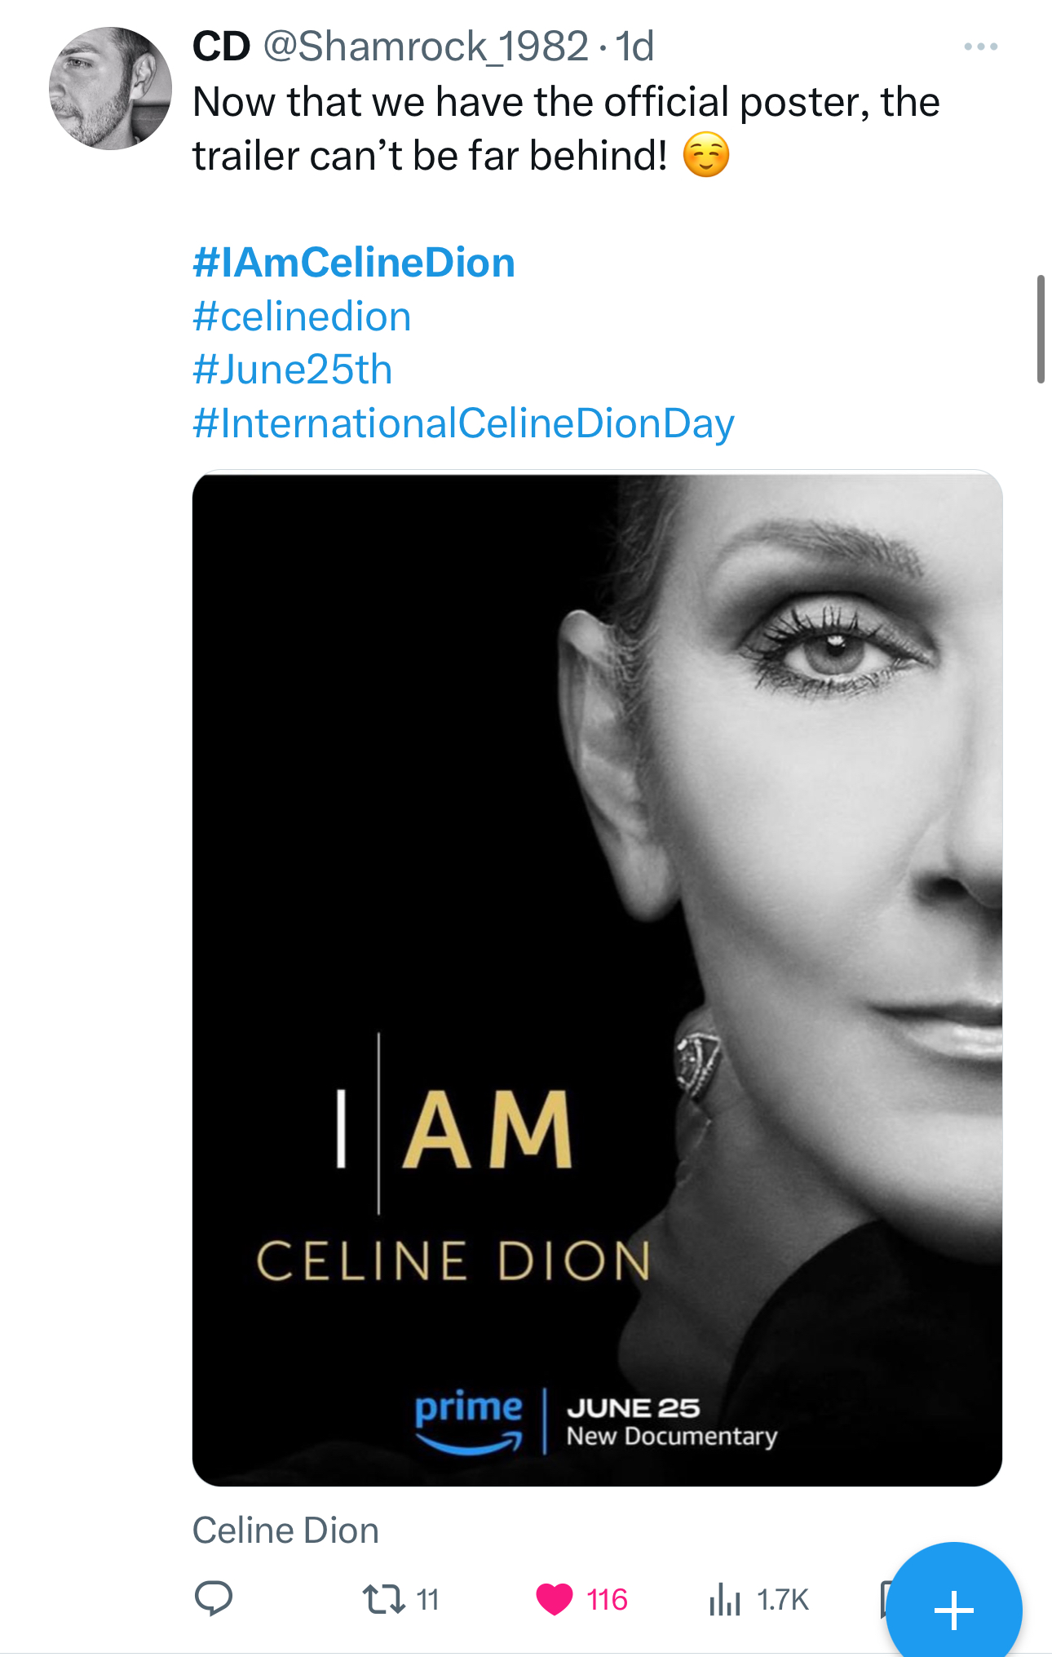Click the display name CD

click(221, 47)
